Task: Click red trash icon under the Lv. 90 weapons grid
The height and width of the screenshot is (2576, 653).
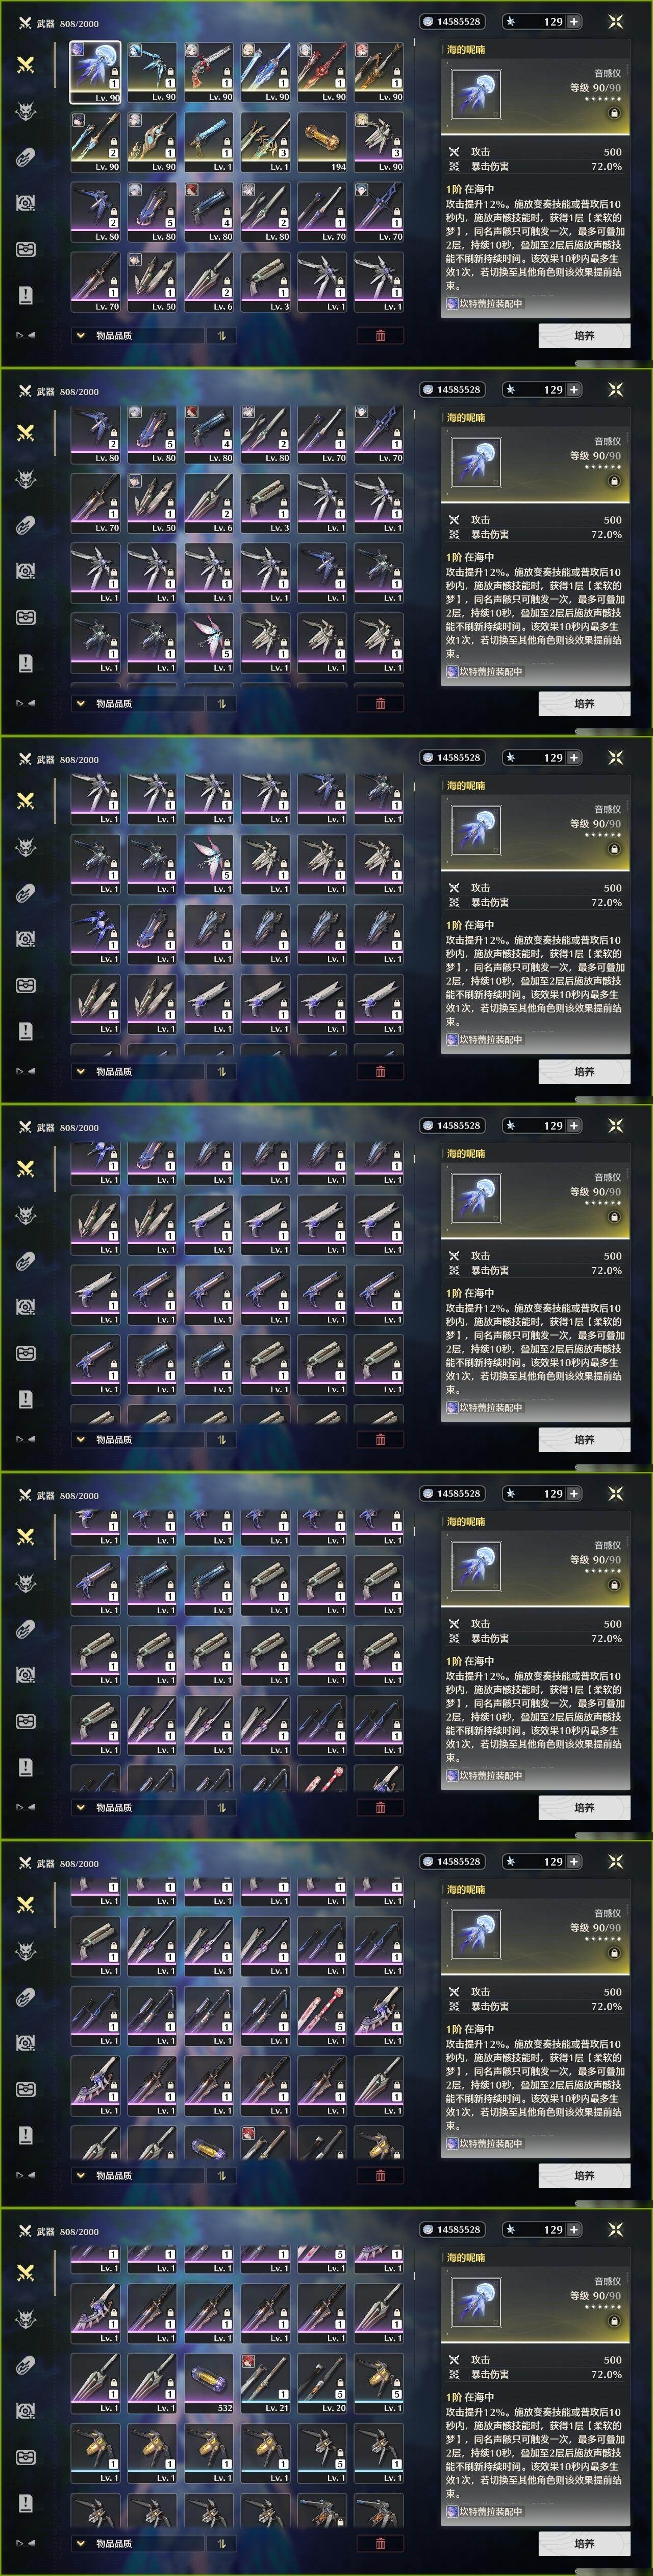Action: [x=381, y=335]
